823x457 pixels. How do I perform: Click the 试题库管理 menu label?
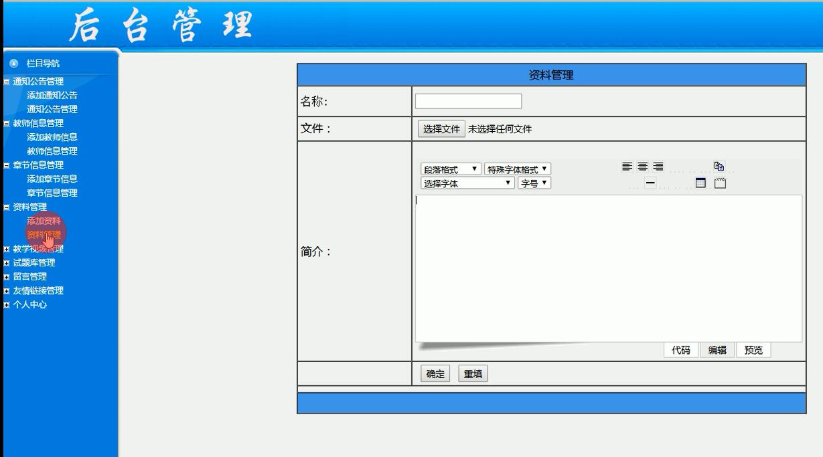[34, 263]
